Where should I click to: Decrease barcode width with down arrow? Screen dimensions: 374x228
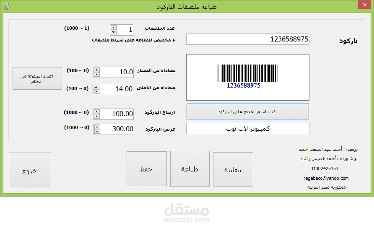point(97,131)
